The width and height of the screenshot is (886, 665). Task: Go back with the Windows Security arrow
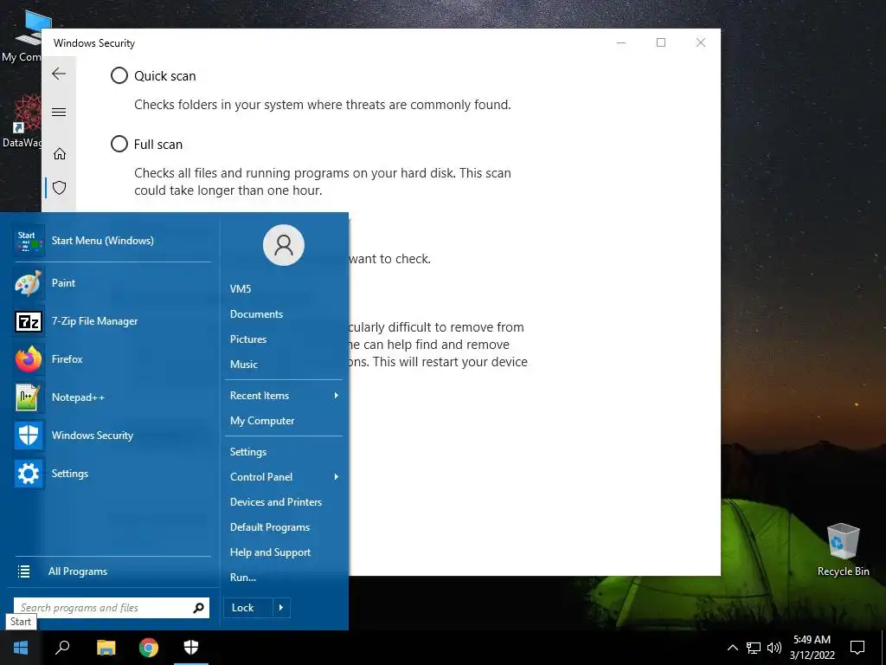[59, 74]
